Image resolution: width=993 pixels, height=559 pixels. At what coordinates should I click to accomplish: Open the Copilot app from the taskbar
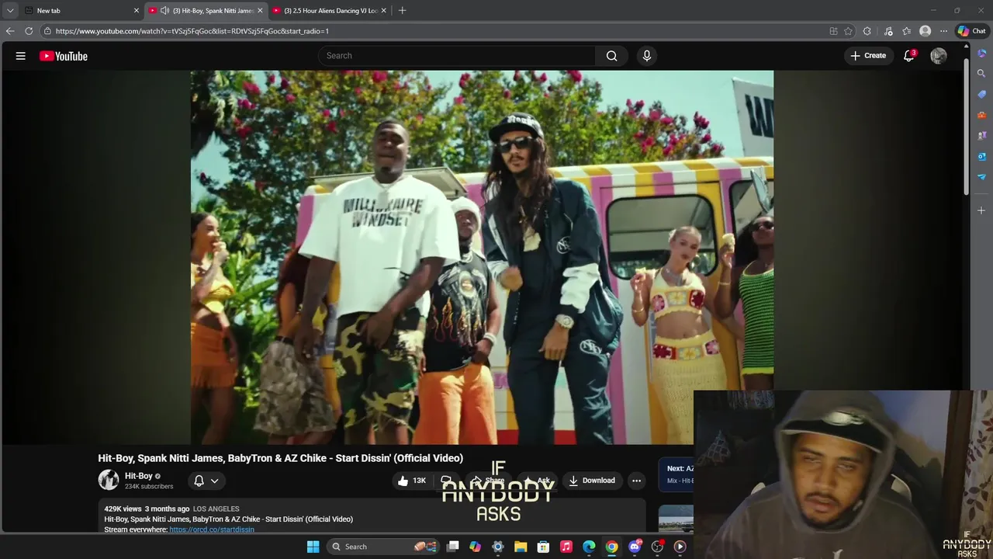click(x=475, y=547)
